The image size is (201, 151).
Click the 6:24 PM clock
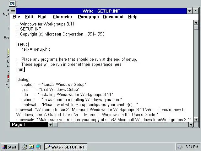[x=192, y=147]
